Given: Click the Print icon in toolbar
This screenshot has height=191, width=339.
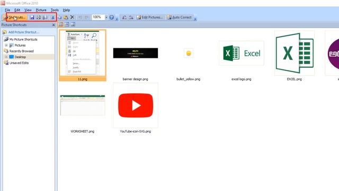Looking at the screenshot, I should (39, 18).
